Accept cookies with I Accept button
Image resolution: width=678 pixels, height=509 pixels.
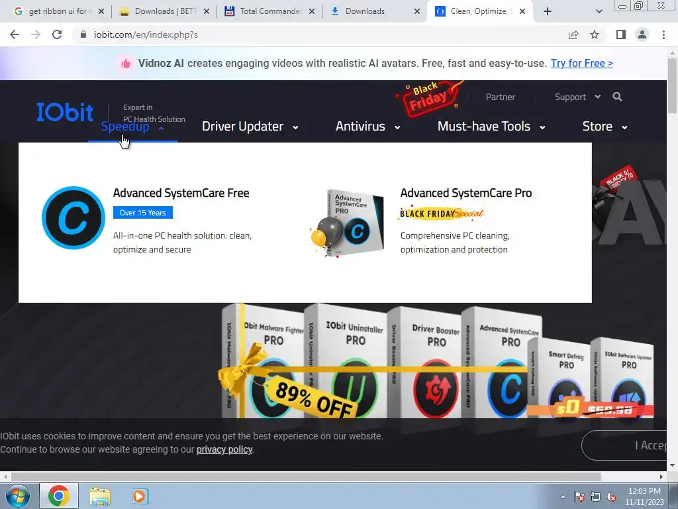point(624,445)
